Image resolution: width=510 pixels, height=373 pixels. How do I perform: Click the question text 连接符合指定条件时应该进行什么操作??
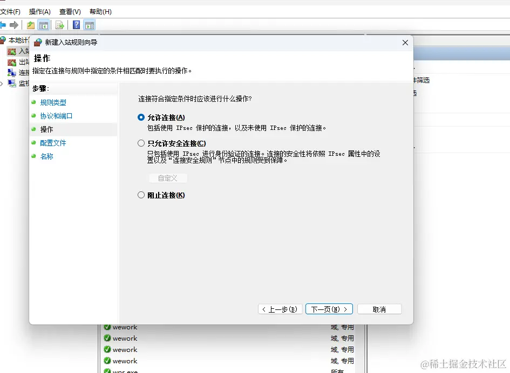(x=195, y=99)
